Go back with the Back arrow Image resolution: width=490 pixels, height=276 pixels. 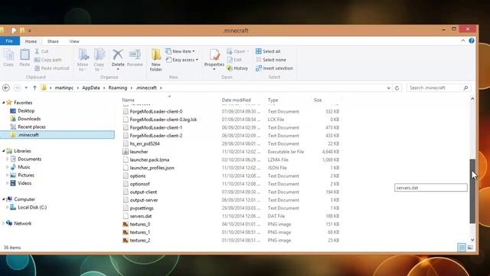pyautogui.click(x=6, y=88)
